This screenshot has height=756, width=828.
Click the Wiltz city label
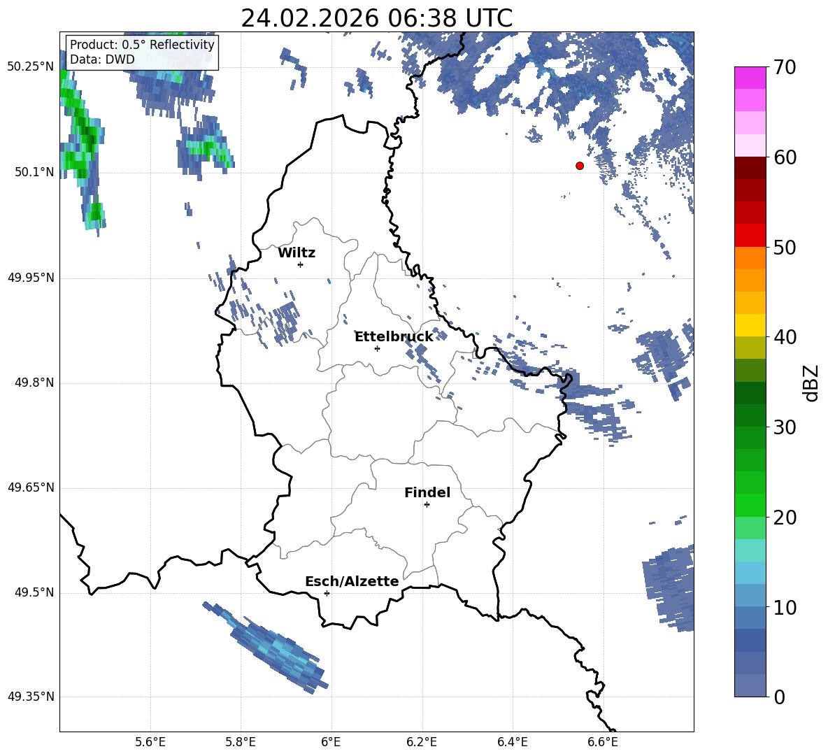pyautogui.click(x=297, y=253)
